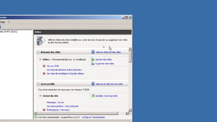Screen dimensions: 217x122
Task: Click the Supprimer des rôles icon
Action: tap(93, 64)
